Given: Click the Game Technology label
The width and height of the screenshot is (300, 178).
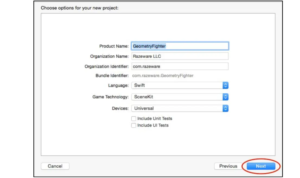Looking at the screenshot, I should [110, 97].
